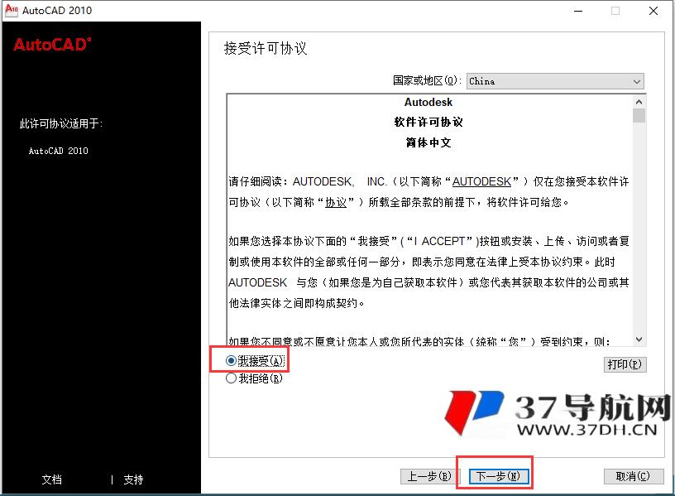Click the scrollbar up arrow on license text
The width and height of the screenshot is (675, 496).
coord(639,101)
